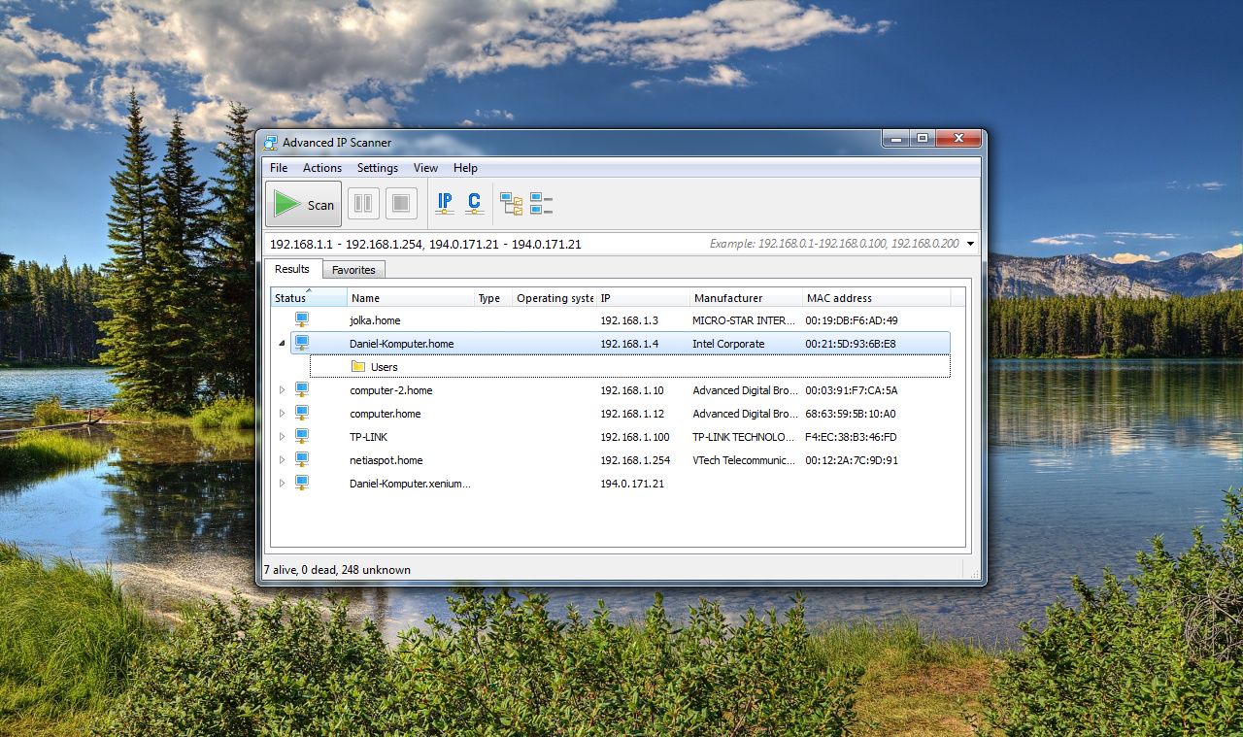Select the Users folder entry
Screen dimensions: 1243x737
coord(629,366)
